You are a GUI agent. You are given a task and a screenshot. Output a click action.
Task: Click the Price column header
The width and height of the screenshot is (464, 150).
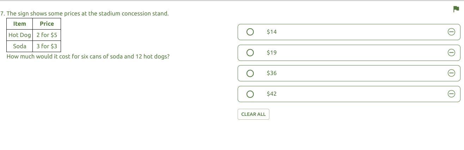pyautogui.click(x=47, y=24)
